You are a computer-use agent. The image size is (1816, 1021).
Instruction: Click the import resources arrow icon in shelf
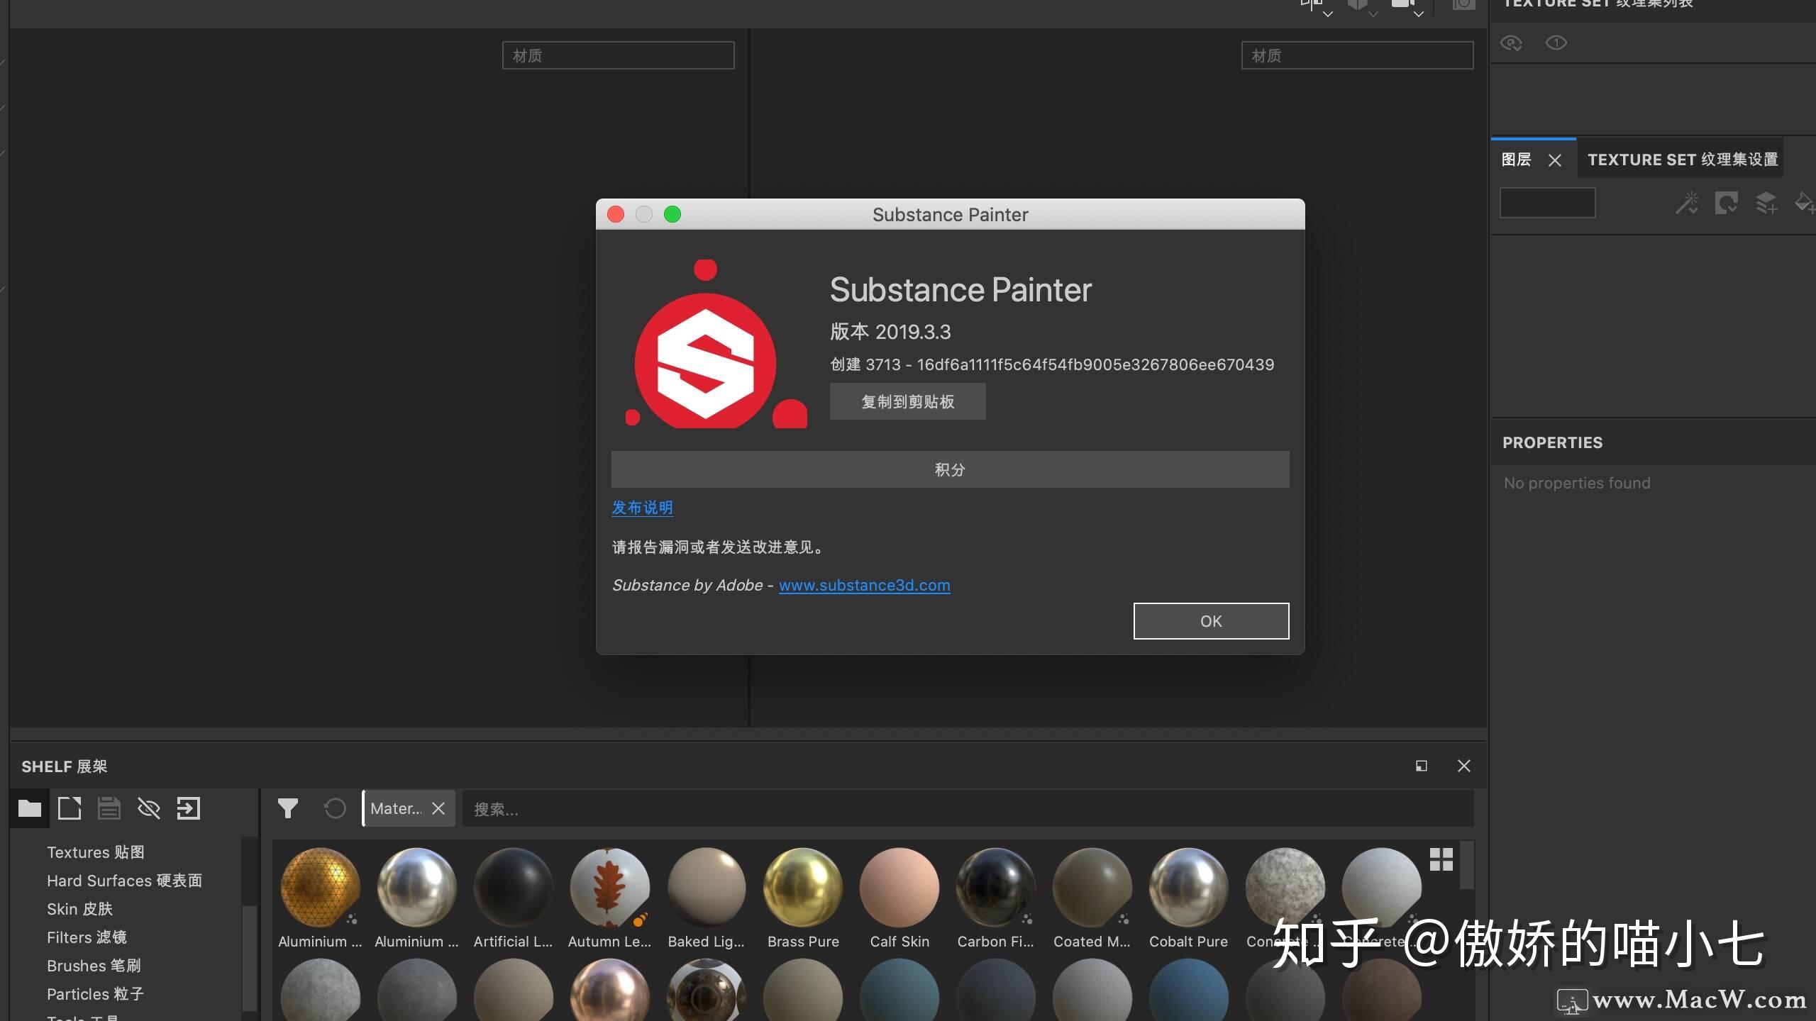pos(188,808)
